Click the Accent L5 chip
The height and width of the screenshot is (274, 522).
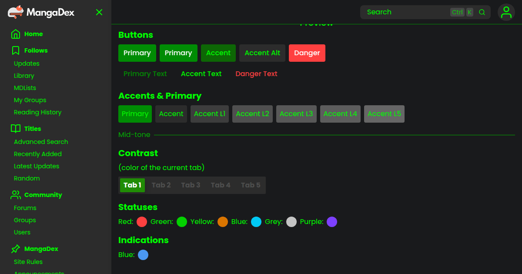click(384, 114)
